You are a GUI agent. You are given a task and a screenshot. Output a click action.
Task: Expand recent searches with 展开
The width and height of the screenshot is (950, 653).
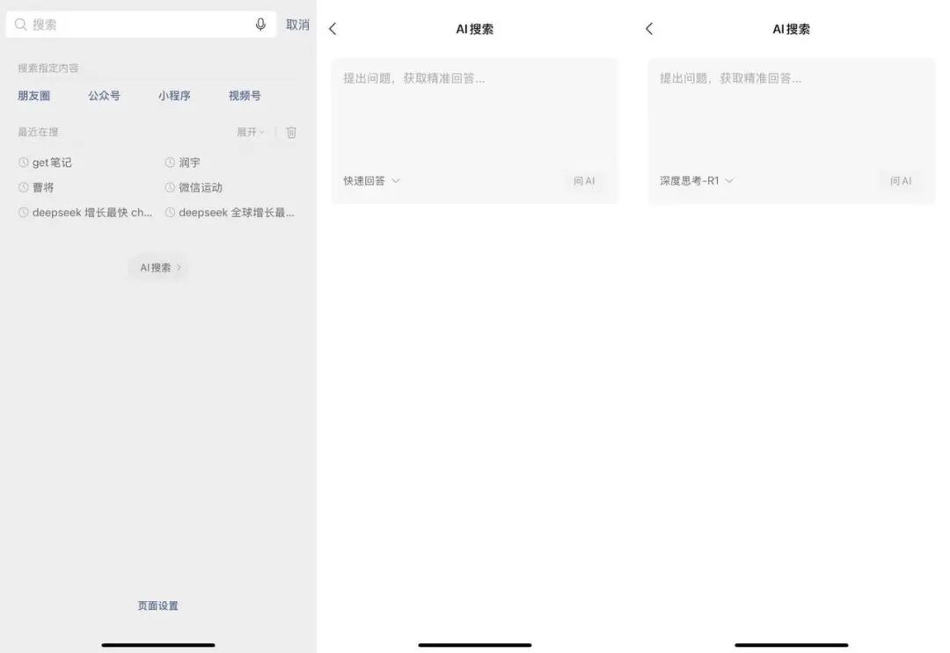point(250,132)
